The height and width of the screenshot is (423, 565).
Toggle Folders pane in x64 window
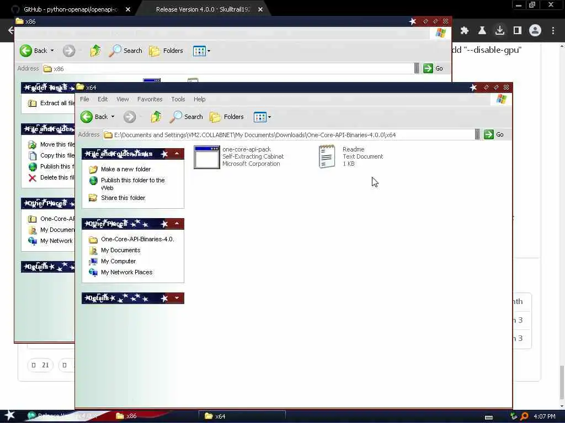[x=227, y=117]
